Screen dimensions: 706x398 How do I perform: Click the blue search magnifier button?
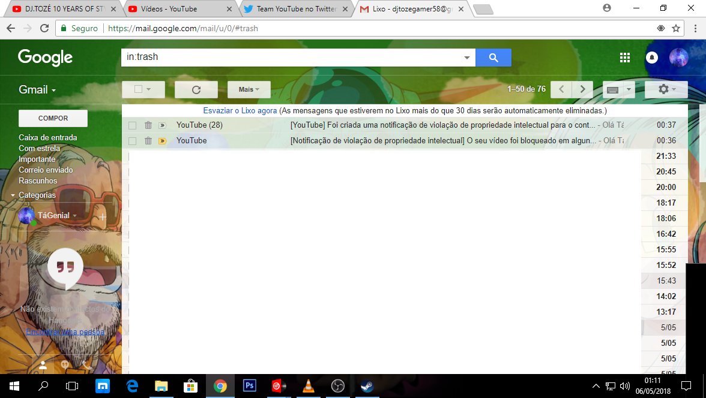493,58
